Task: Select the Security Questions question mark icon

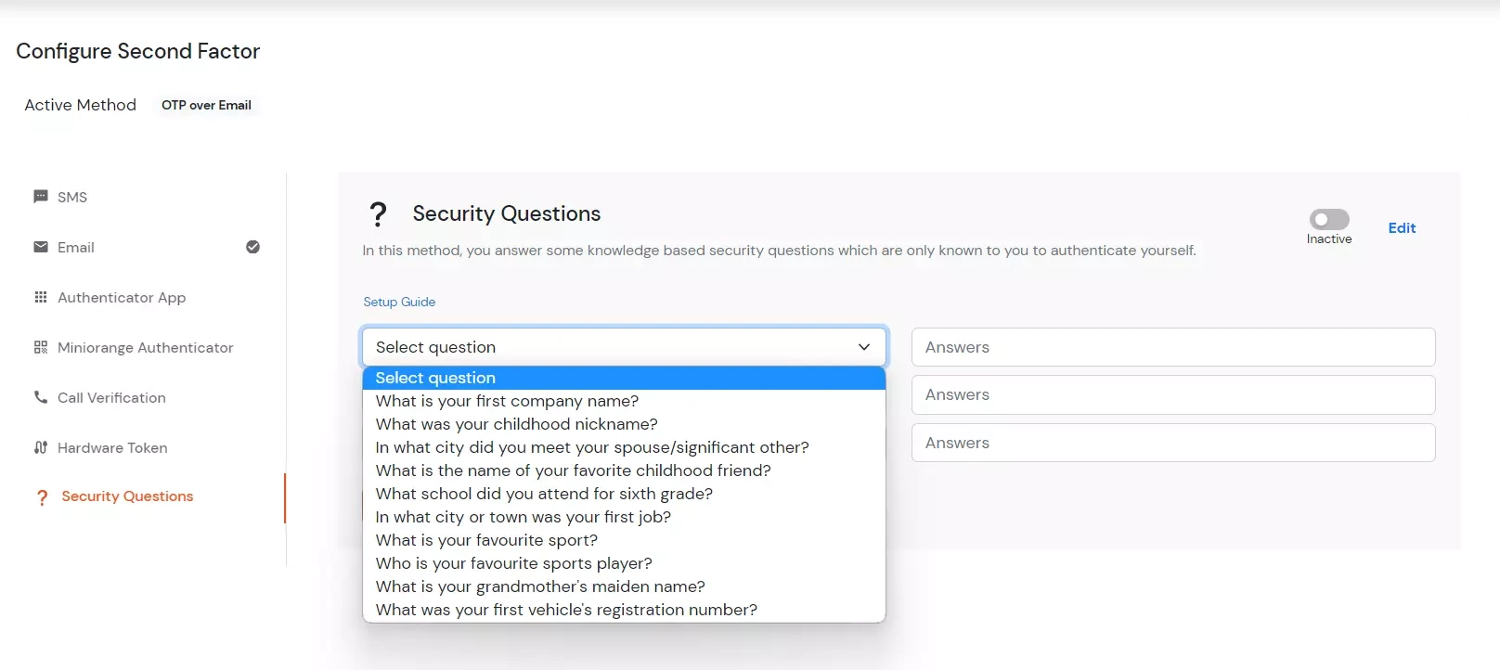Action: [42, 497]
